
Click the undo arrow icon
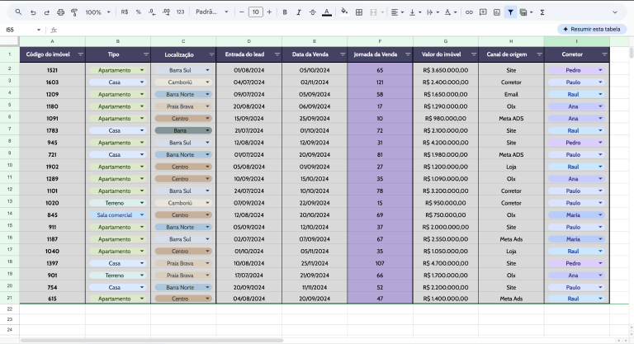pos(33,12)
